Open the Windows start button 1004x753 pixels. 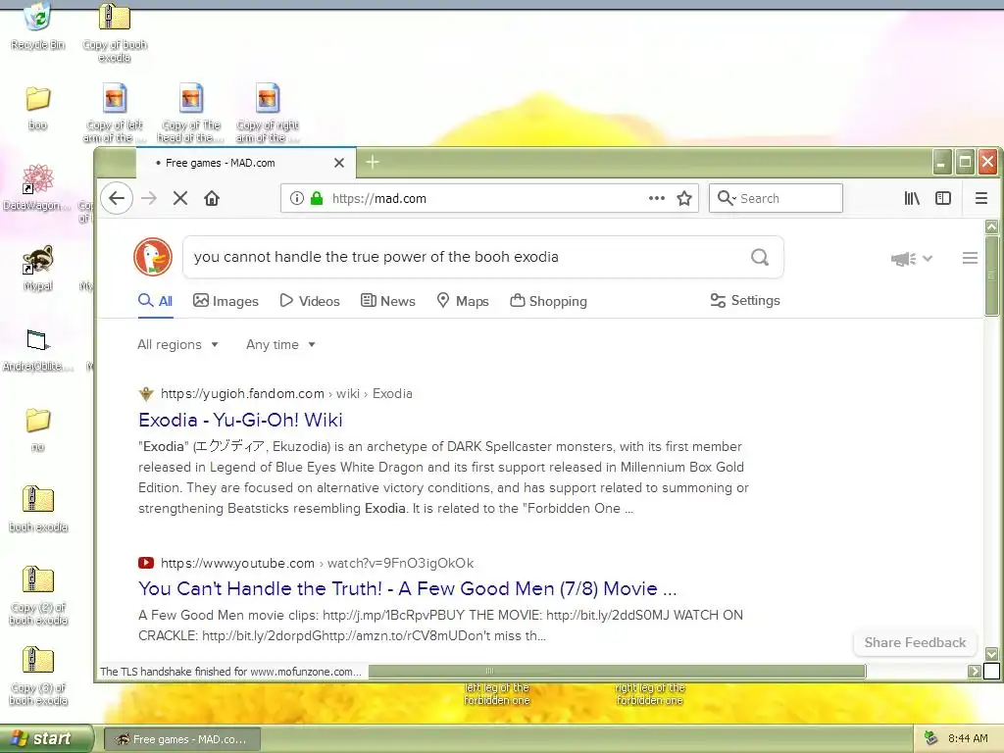[x=46, y=738]
